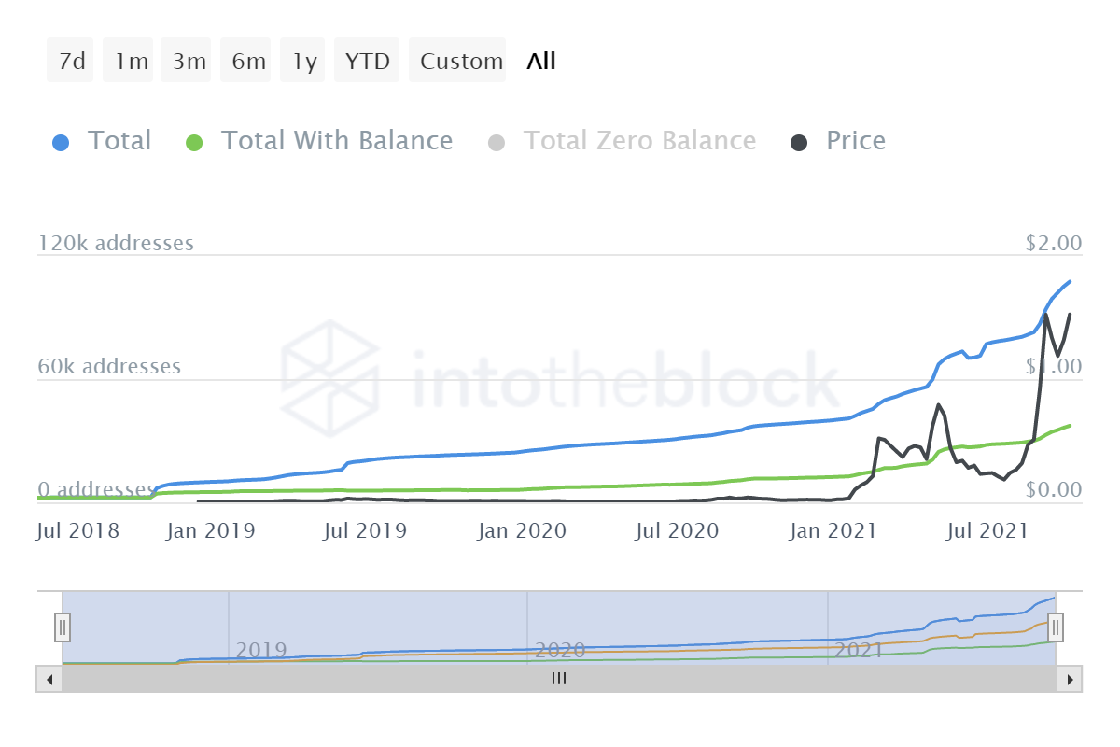Click the scrollbar right arrow
The image size is (1120, 747).
pos(1070,679)
